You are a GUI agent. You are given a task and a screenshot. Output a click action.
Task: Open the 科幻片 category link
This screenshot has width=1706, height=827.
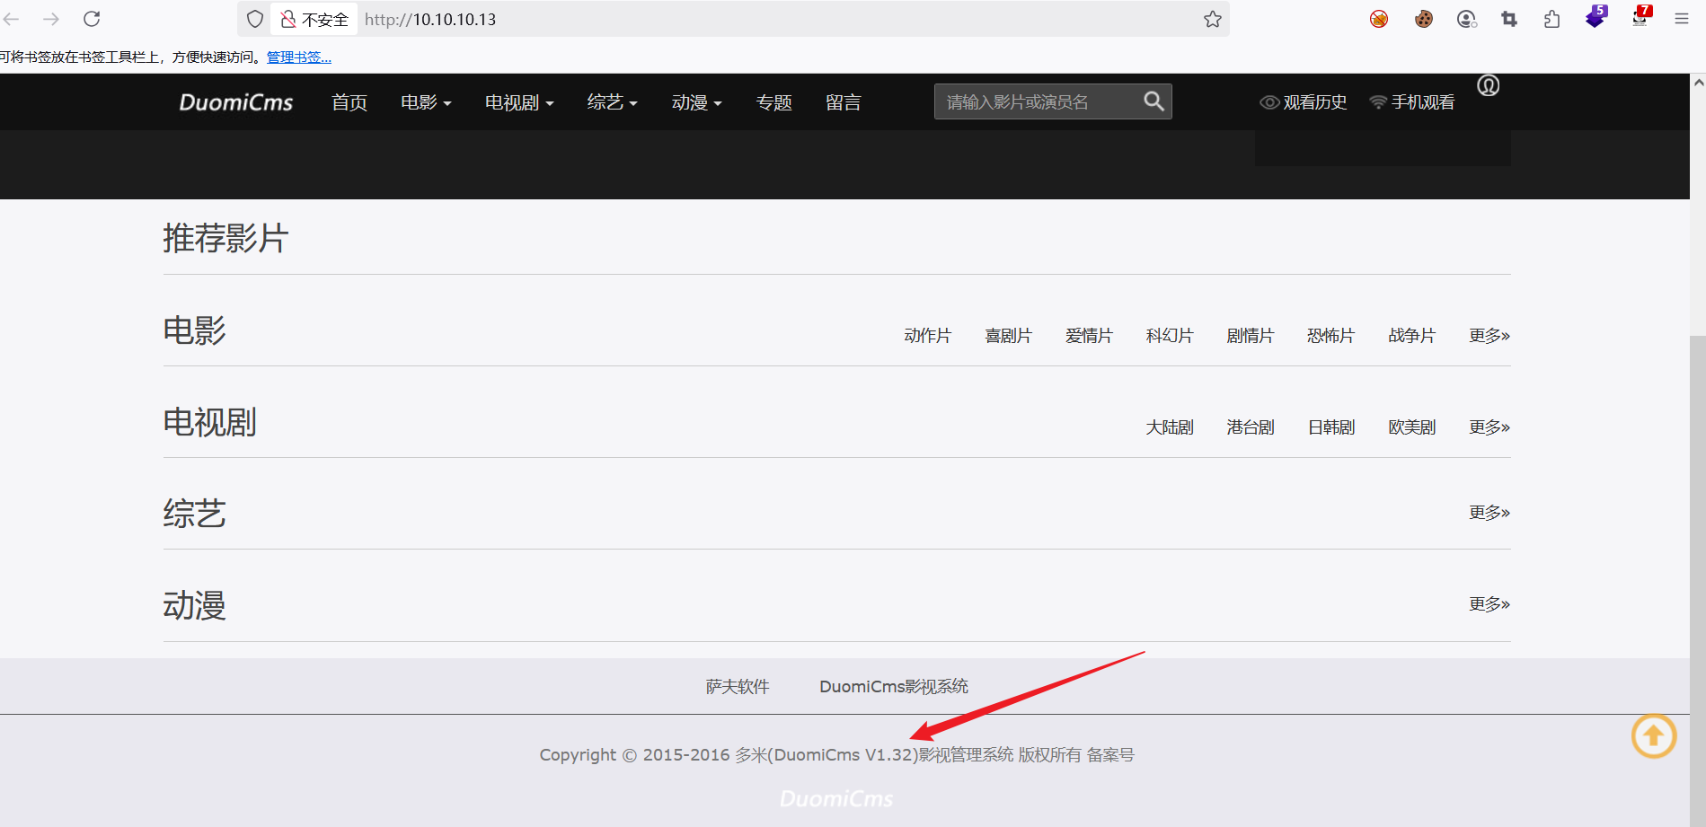1170,336
